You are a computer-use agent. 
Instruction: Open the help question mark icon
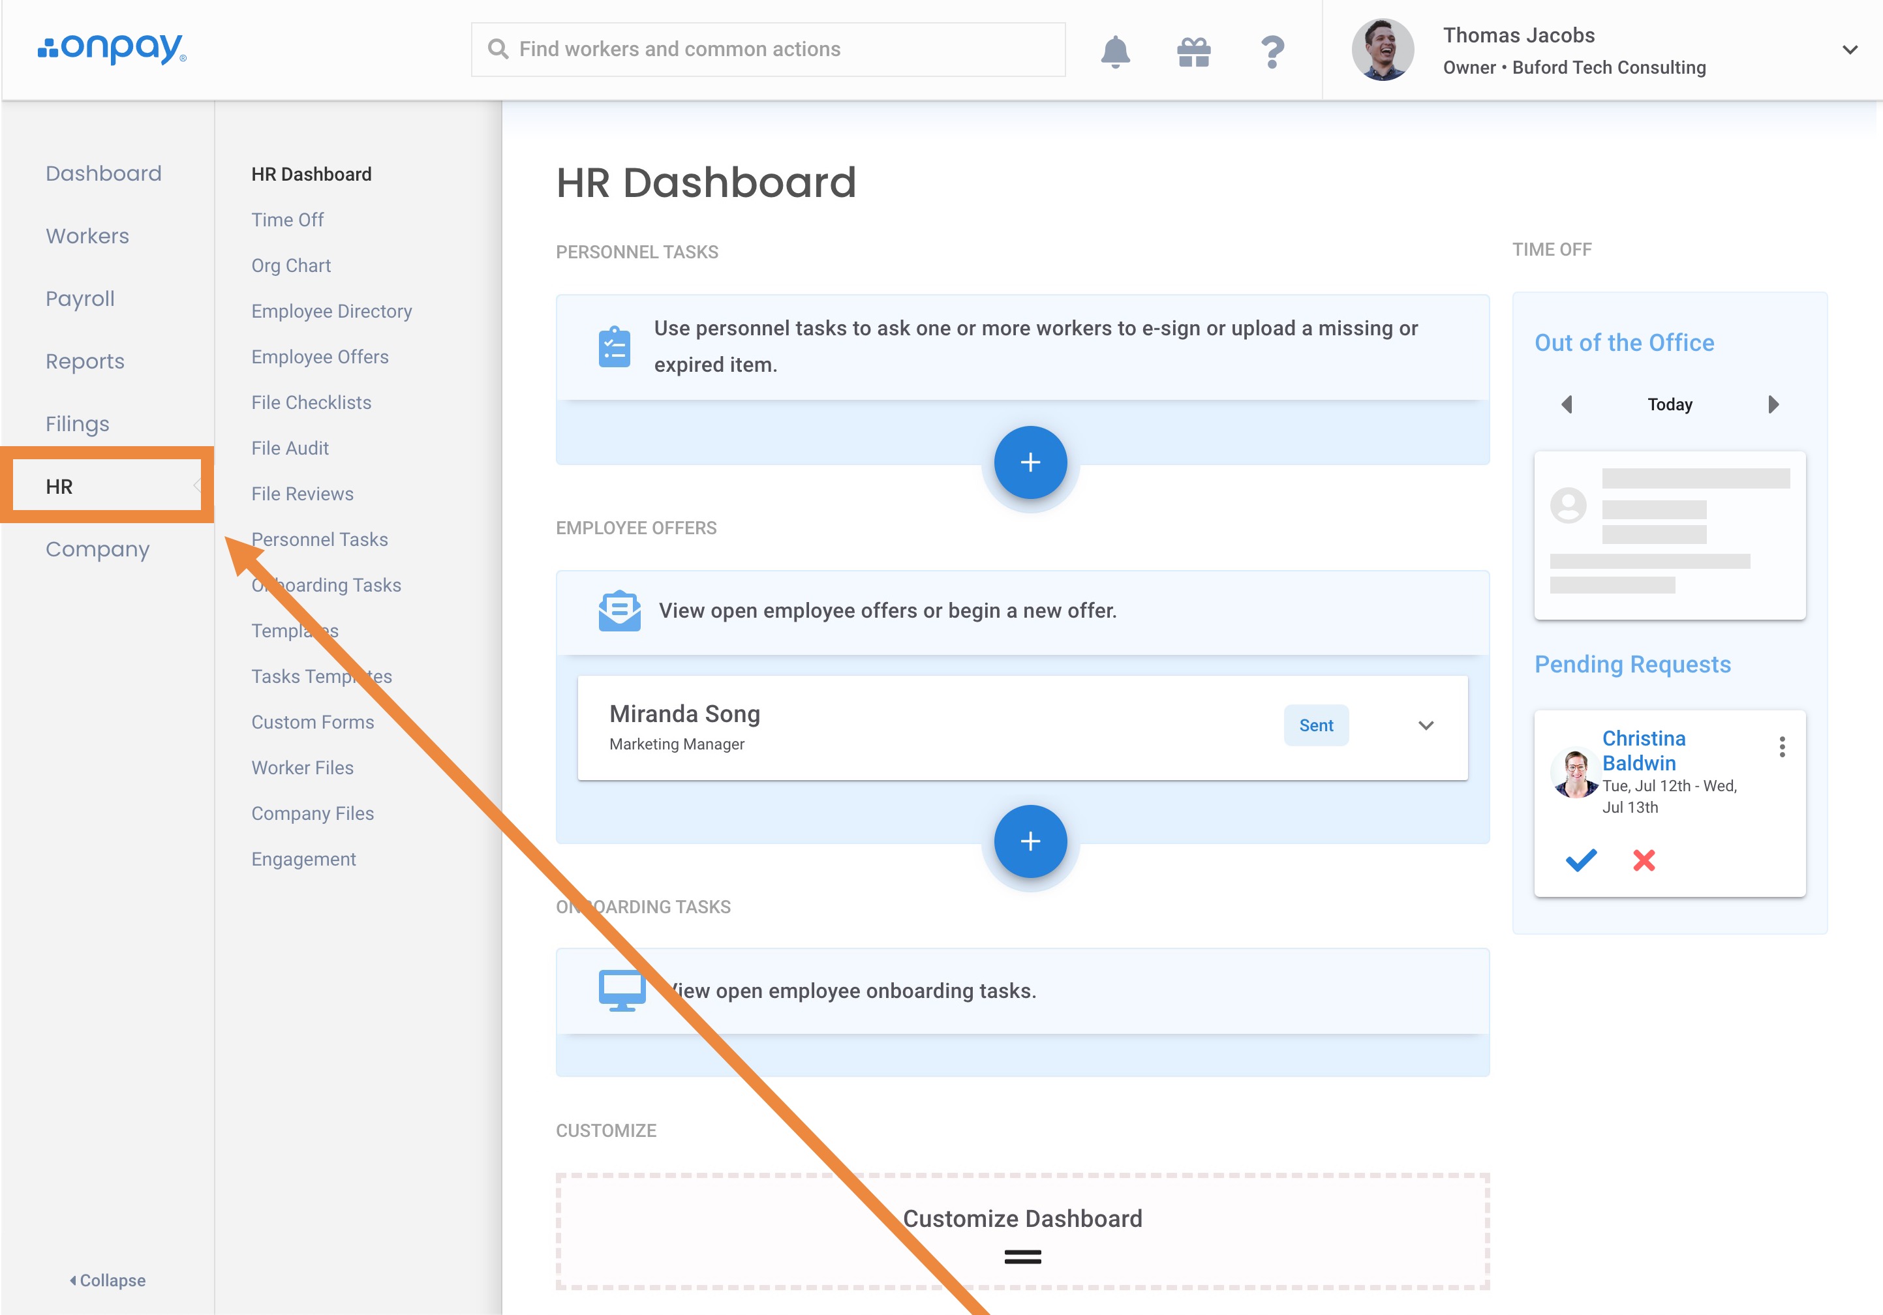1271,51
